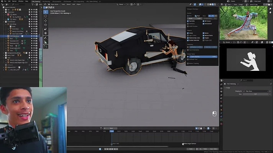Expand the 1967 Mustang row
Image resolution: width=273 pixels, height=153 pixels.
pyautogui.click(x=6, y=36)
